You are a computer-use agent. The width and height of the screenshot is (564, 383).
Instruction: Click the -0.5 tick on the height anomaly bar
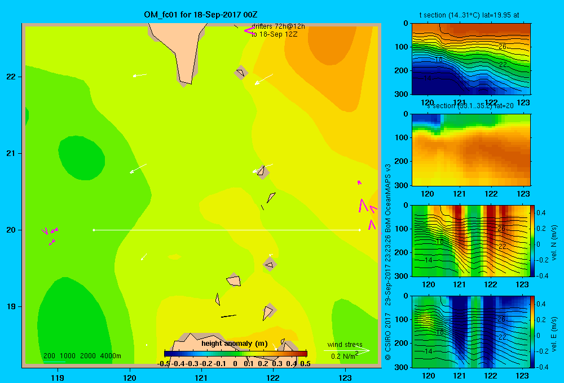tap(164, 364)
